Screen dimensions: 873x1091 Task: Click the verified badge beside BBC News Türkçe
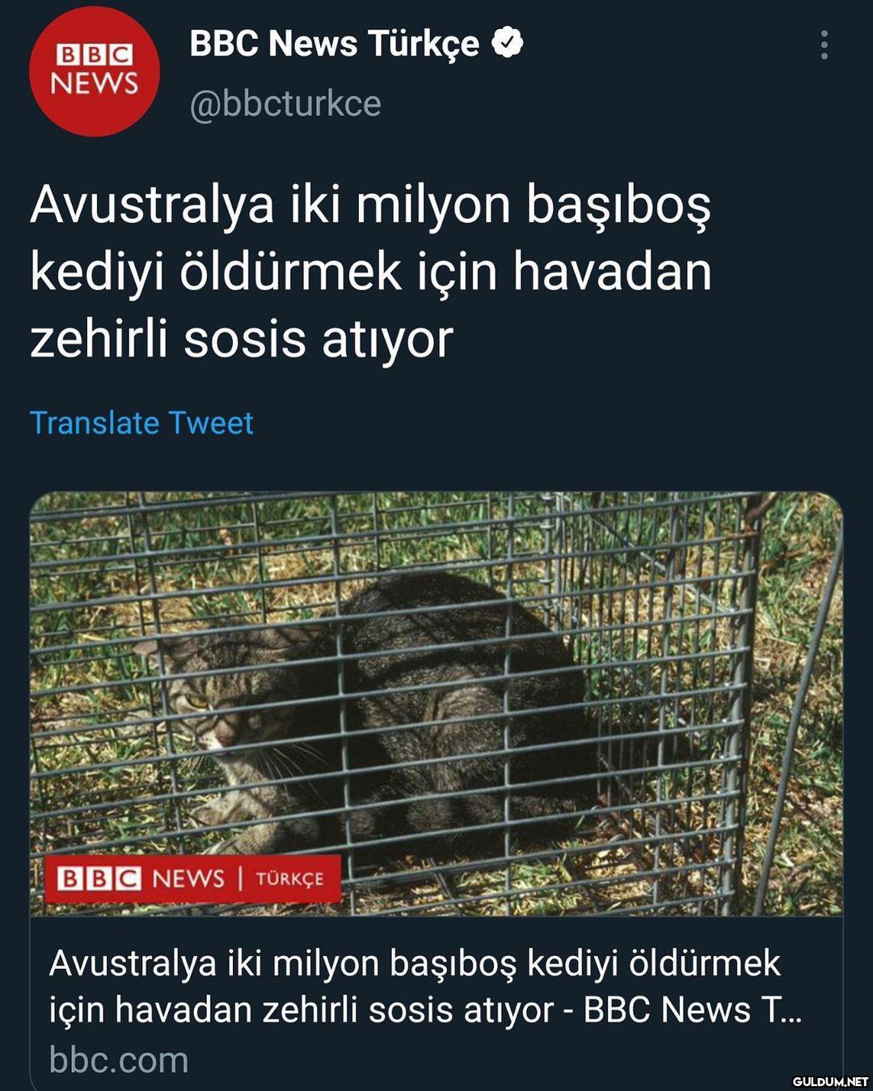tap(508, 43)
